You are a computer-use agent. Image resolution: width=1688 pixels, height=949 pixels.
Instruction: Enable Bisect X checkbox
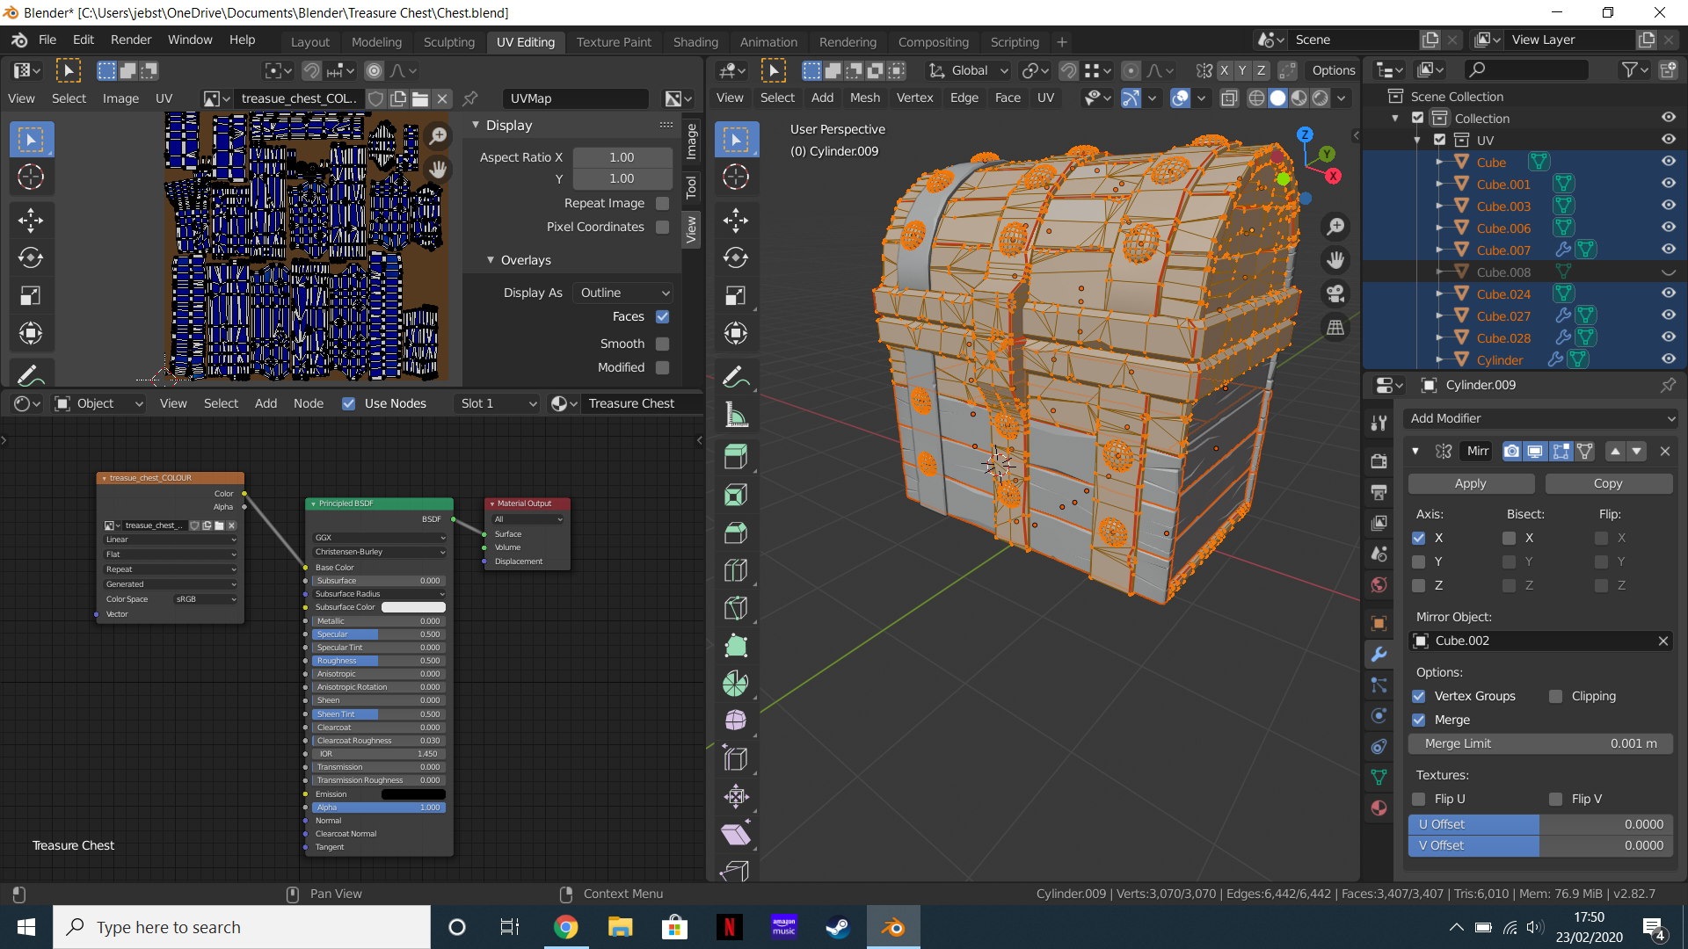pyautogui.click(x=1510, y=538)
